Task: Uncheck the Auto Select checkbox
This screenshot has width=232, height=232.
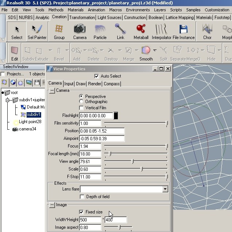Action: [97, 76]
